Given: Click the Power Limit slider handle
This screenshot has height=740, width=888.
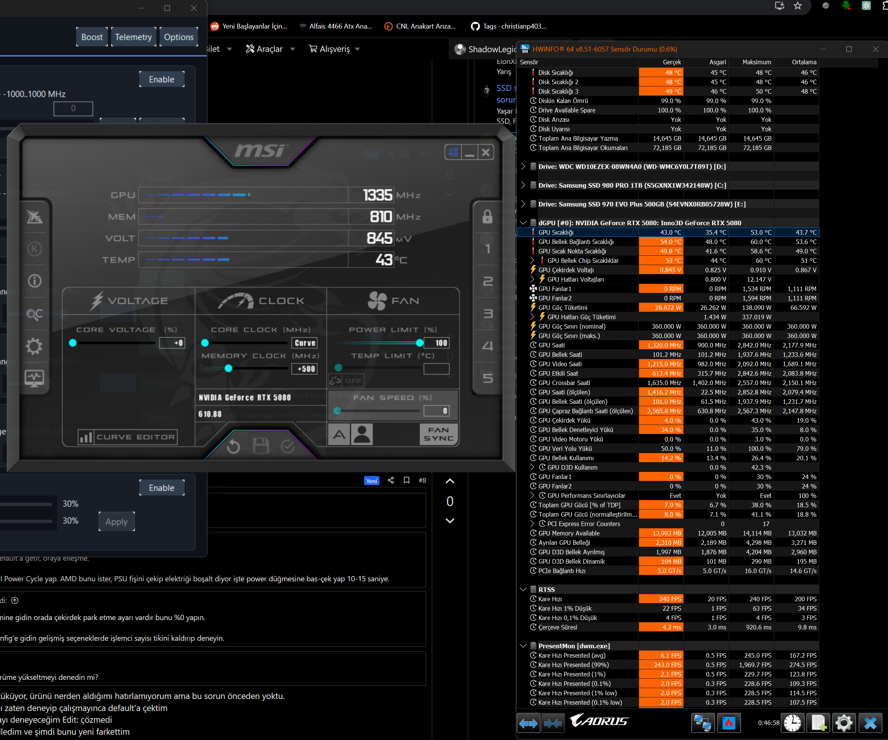Looking at the screenshot, I should coord(419,343).
